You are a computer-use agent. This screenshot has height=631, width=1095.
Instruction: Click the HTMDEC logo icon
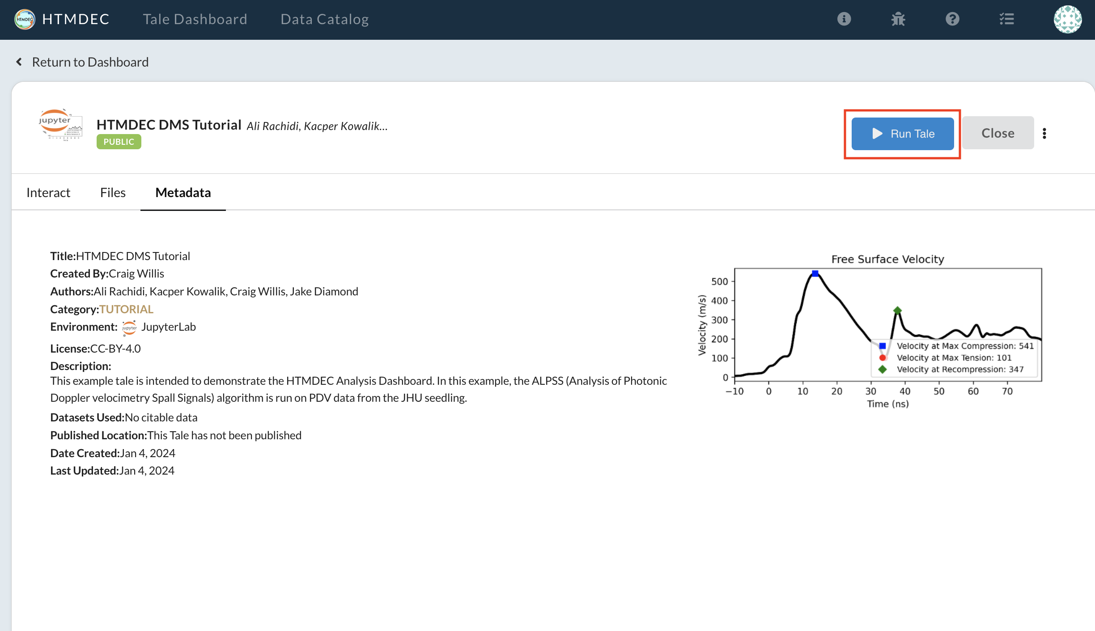pyautogui.click(x=25, y=19)
